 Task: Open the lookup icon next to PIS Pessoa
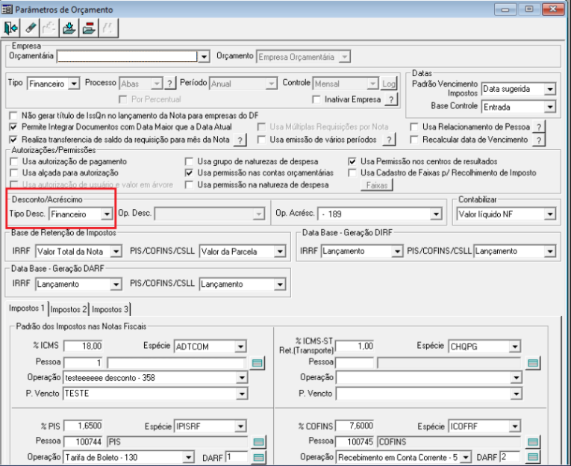coord(258,442)
